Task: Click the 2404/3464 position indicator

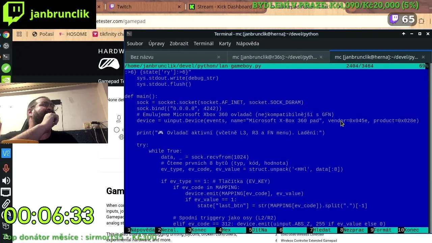Action: pos(360,66)
